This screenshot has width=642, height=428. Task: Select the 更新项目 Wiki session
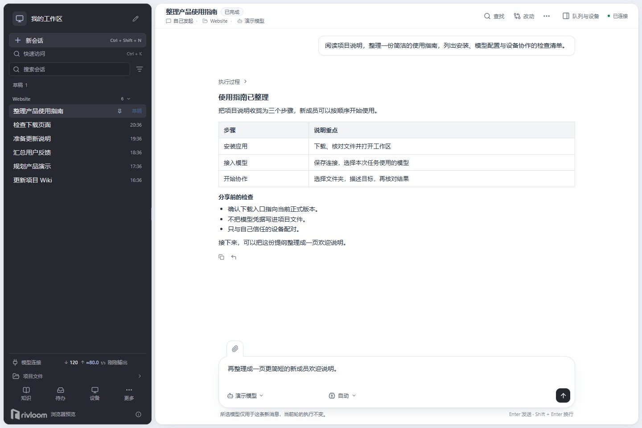point(78,180)
